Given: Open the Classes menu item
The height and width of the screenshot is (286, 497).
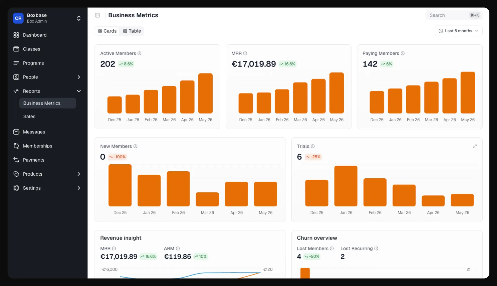Looking at the screenshot, I should click(48, 49).
